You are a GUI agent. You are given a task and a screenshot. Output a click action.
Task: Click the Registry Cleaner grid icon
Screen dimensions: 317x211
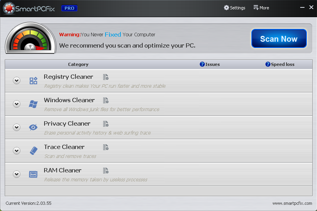pyautogui.click(x=33, y=80)
